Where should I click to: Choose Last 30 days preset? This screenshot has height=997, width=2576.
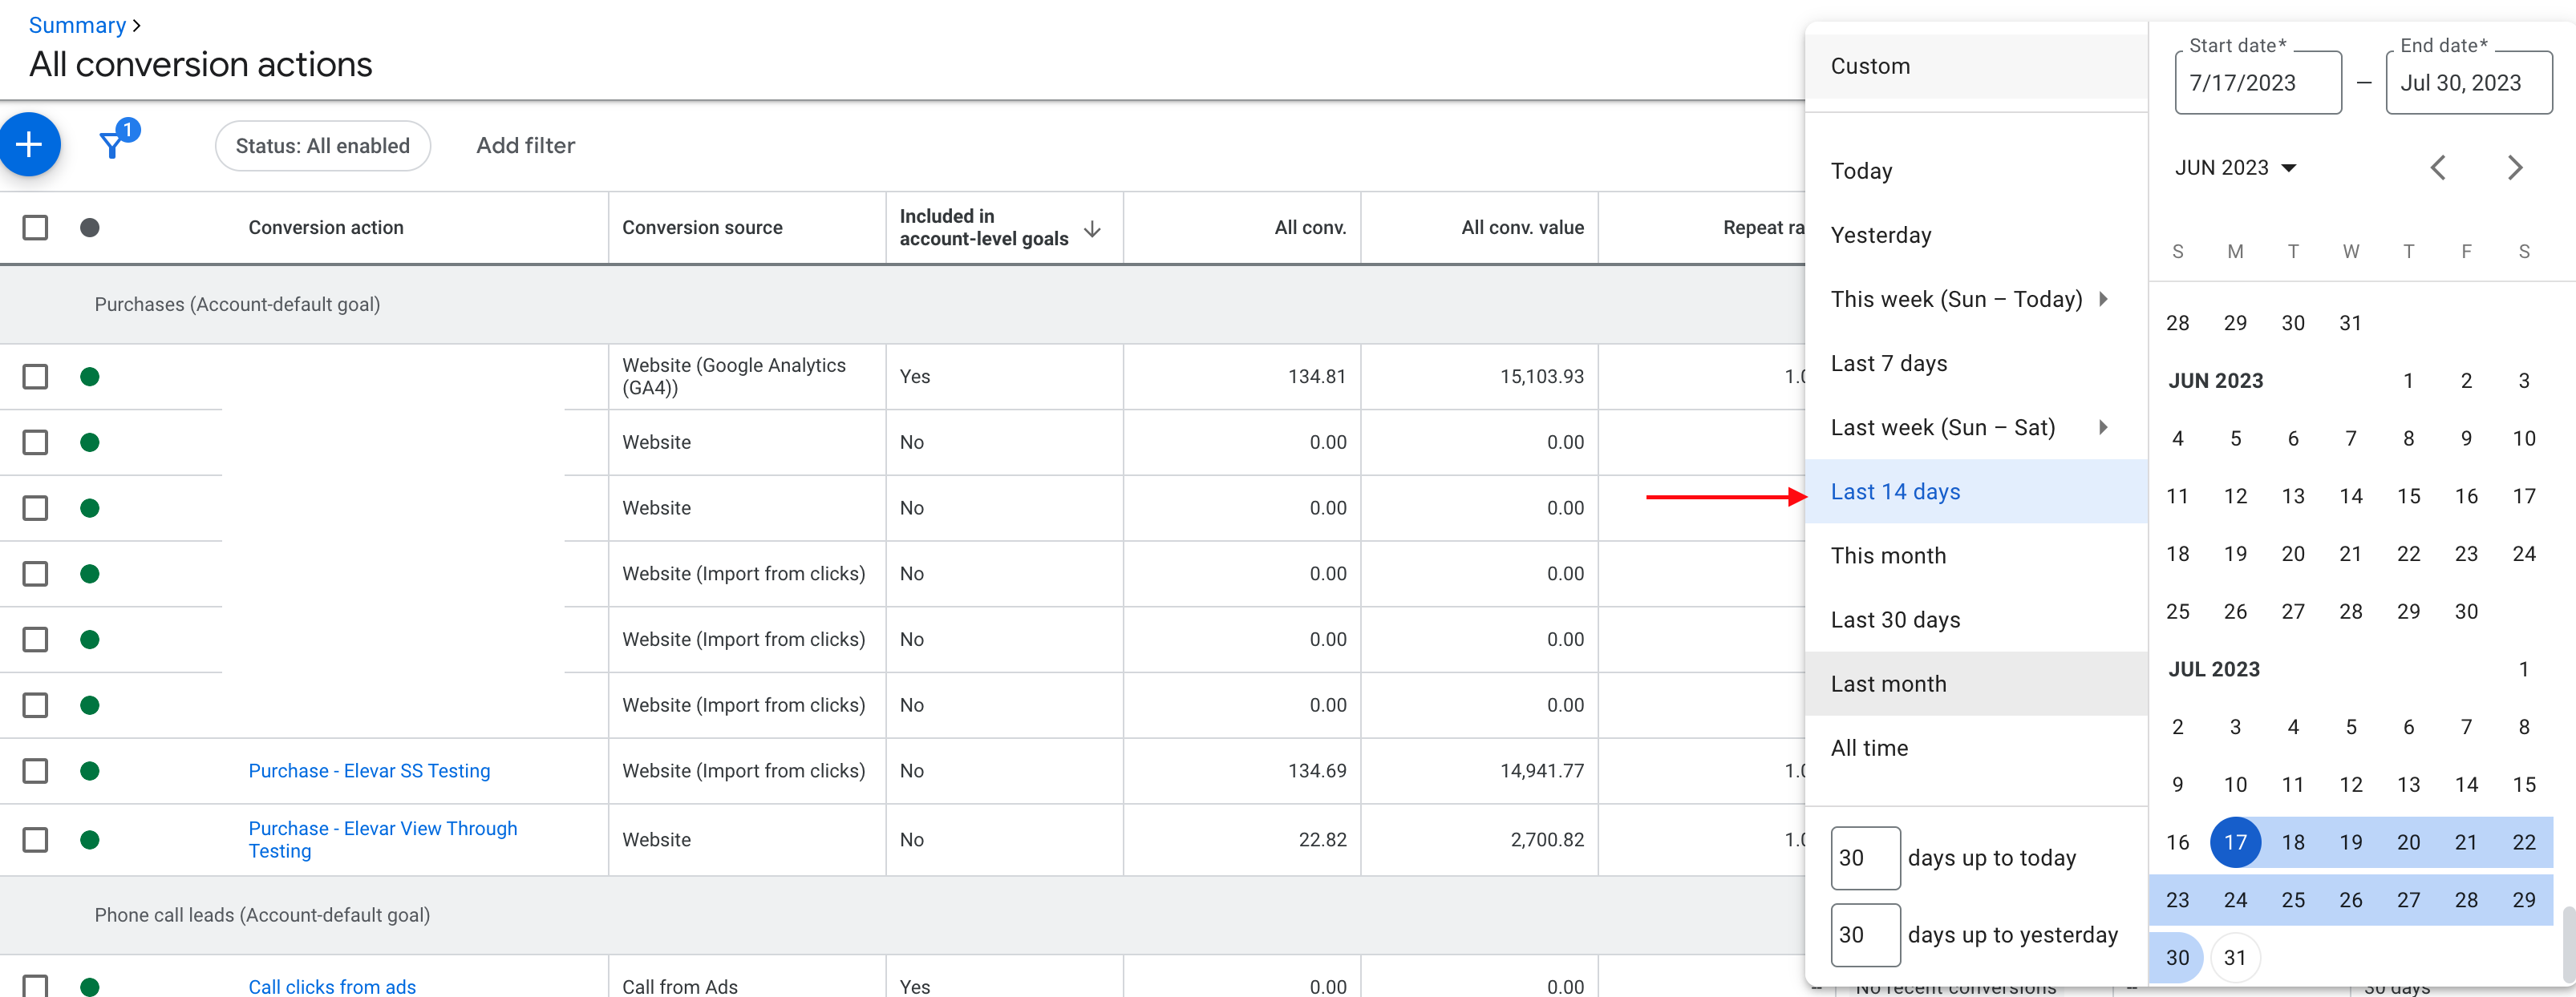tap(1895, 620)
